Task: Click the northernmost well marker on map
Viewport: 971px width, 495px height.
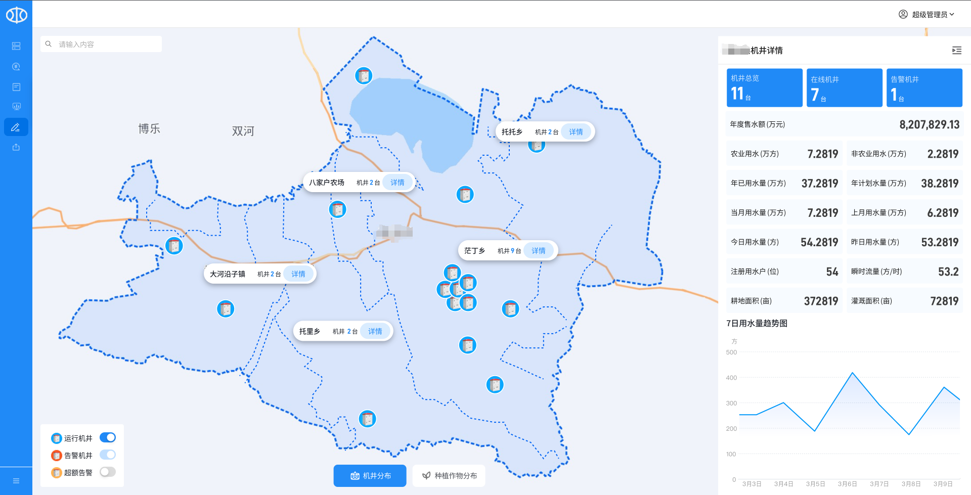Action: [364, 76]
